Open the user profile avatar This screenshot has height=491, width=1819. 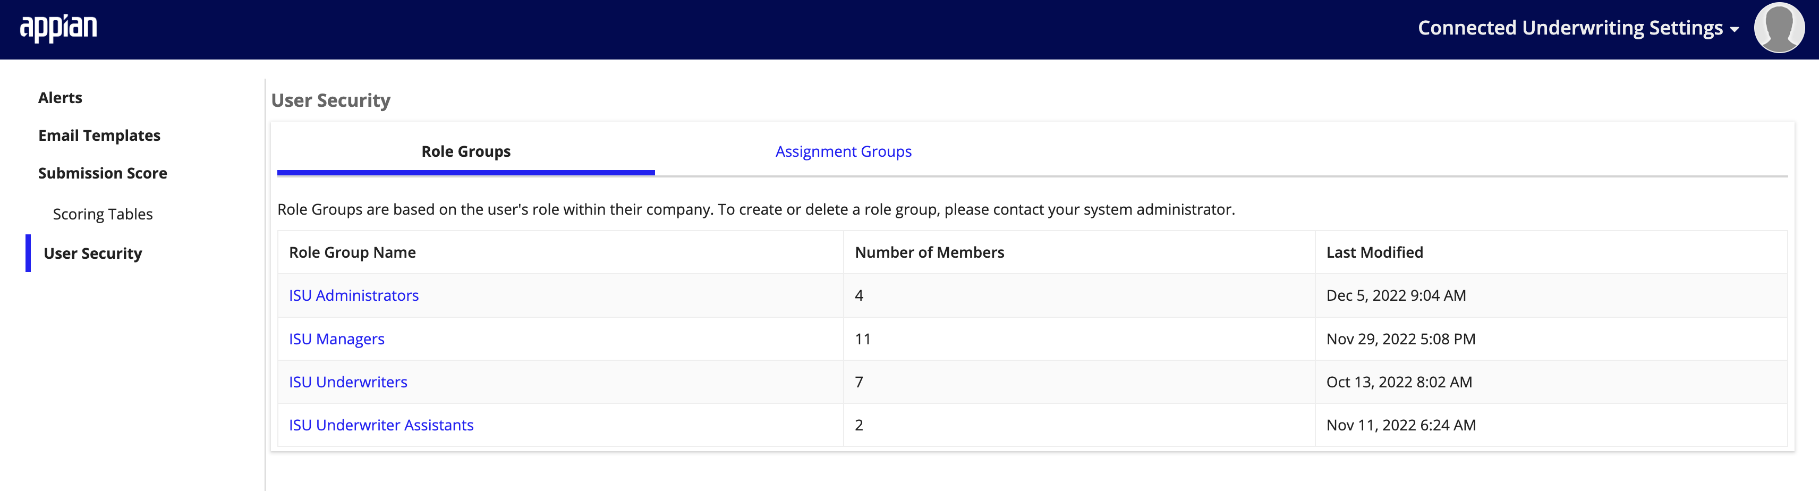(x=1779, y=28)
